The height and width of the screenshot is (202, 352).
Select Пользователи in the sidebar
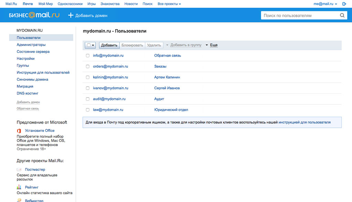41,37
